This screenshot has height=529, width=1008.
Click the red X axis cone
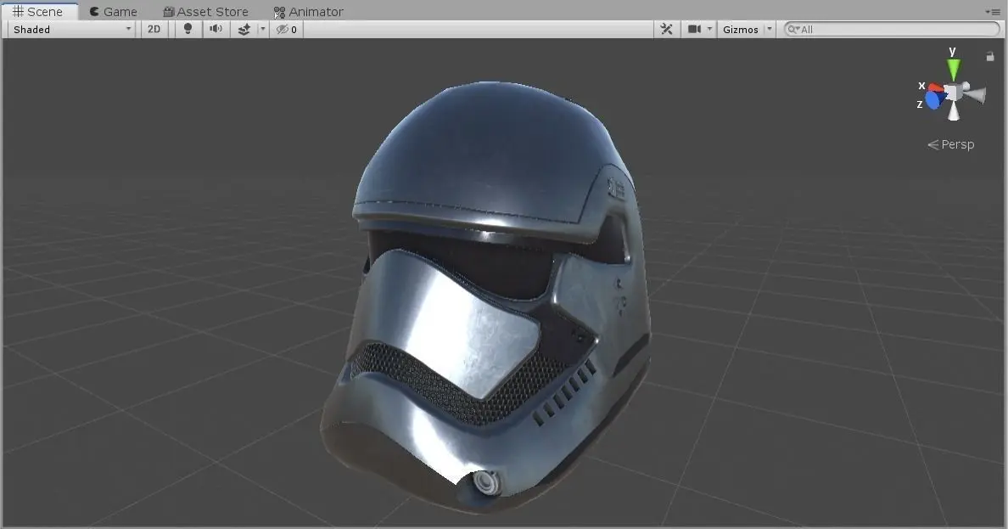point(936,87)
